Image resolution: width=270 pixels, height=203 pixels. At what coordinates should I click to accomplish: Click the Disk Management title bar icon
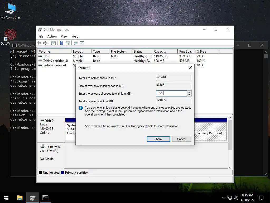[40, 30]
